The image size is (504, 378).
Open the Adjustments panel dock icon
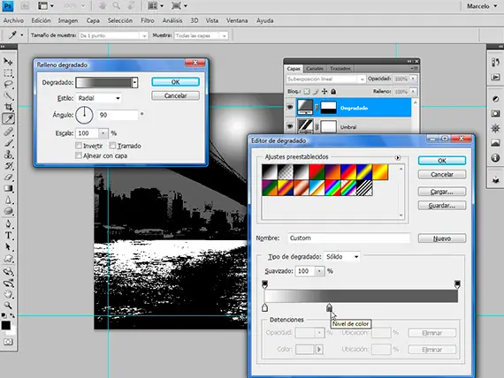click(495, 99)
